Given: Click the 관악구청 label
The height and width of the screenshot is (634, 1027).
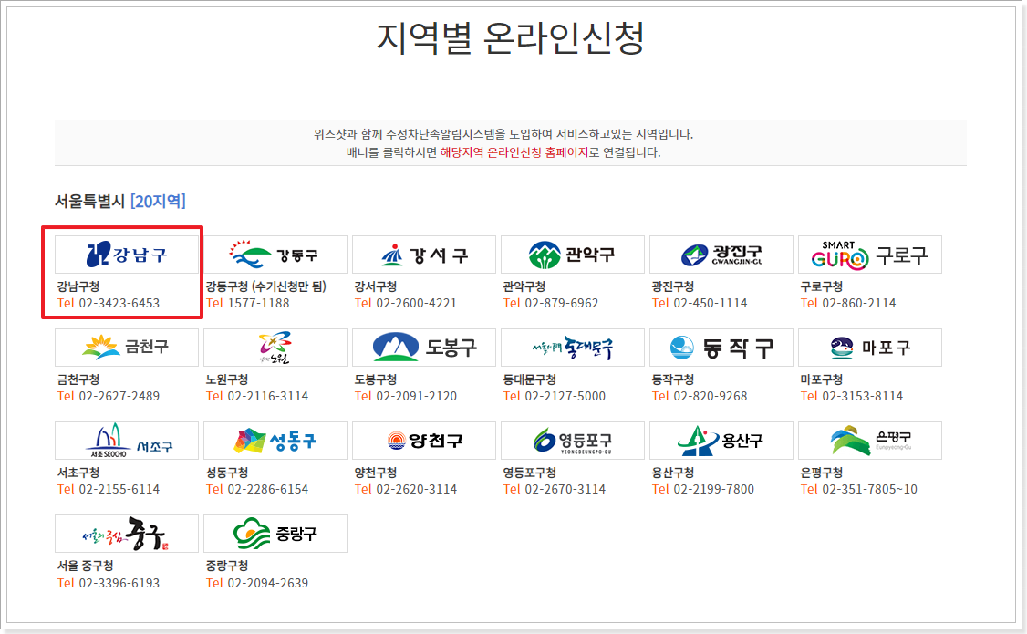Looking at the screenshot, I should pyautogui.click(x=524, y=286).
